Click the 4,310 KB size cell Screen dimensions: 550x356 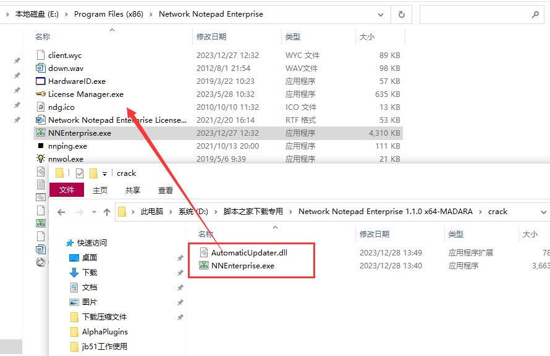point(384,133)
